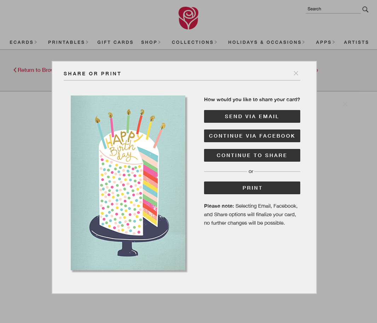Open the Gift Cards menu item
This screenshot has height=323, width=377.
(x=115, y=42)
